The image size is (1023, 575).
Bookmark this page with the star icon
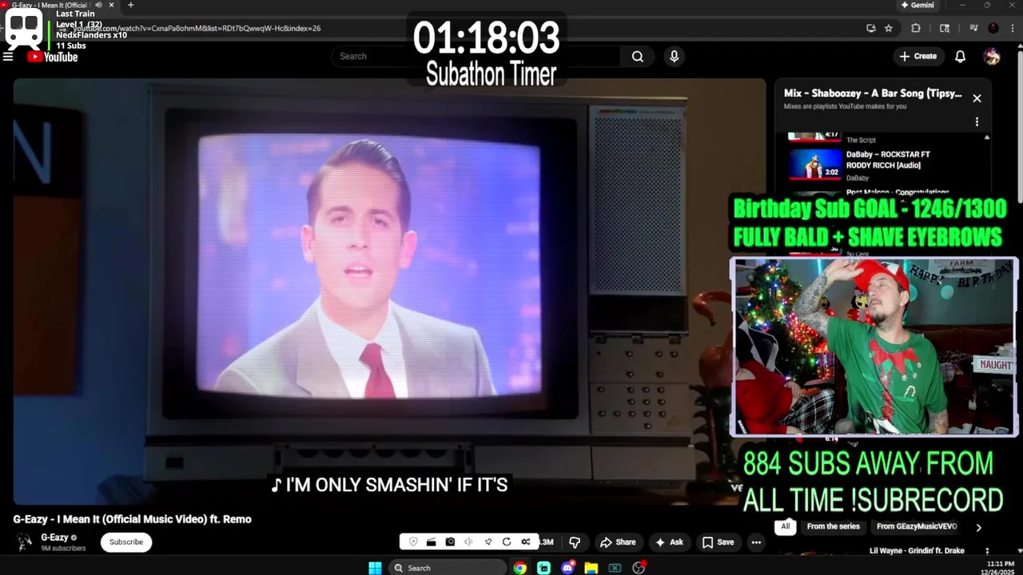pyautogui.click(x=889, y=28)
